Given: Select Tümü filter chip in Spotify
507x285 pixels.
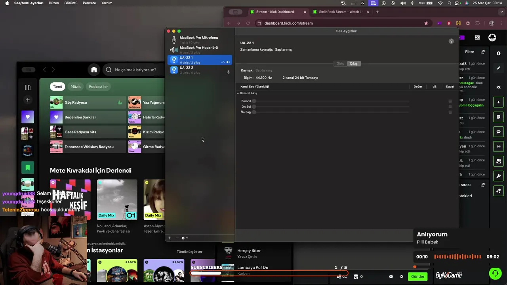Looking at the screenshot, I should pyautogui.click(x=58, y=86).
